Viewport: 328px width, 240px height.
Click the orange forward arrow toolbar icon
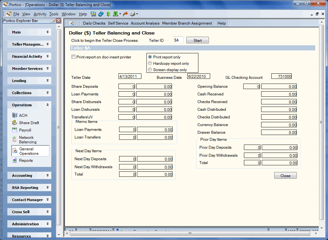point(125,14)
